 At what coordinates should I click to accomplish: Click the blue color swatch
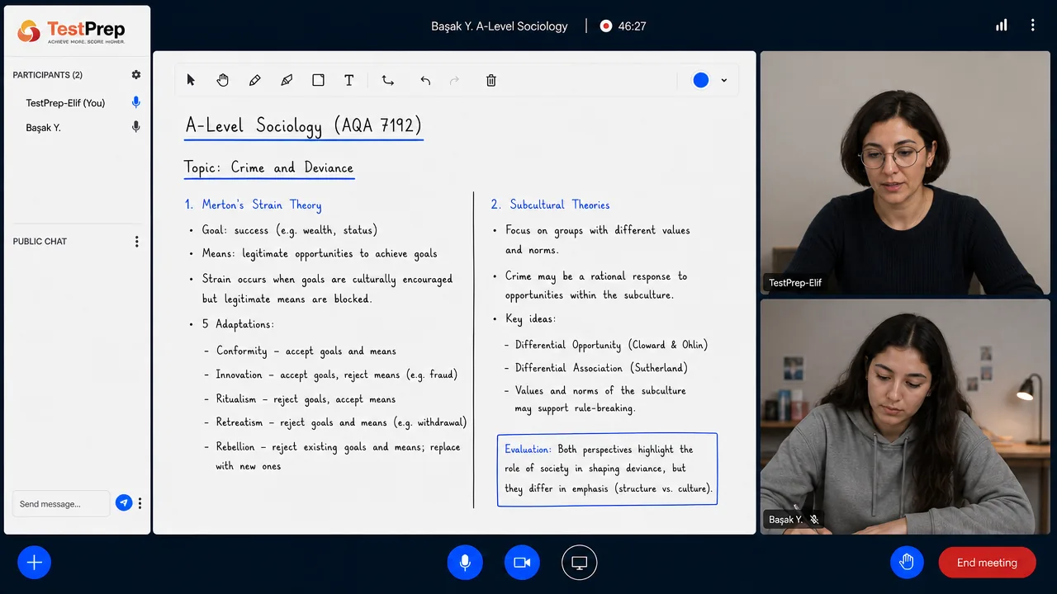pyautogui.click(x=701, y=80)
